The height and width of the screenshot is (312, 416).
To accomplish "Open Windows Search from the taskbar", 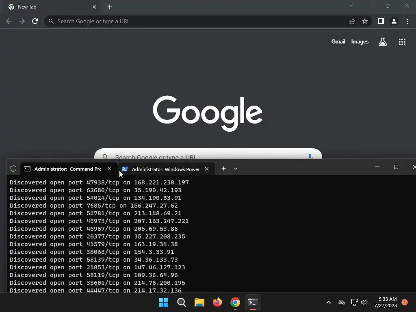I will (x=182, y=302).
